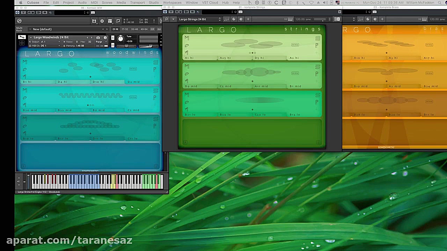Screen dimensions: 447x251
Task: Toggle the M button on top strings row
Action: coord(187,38)
